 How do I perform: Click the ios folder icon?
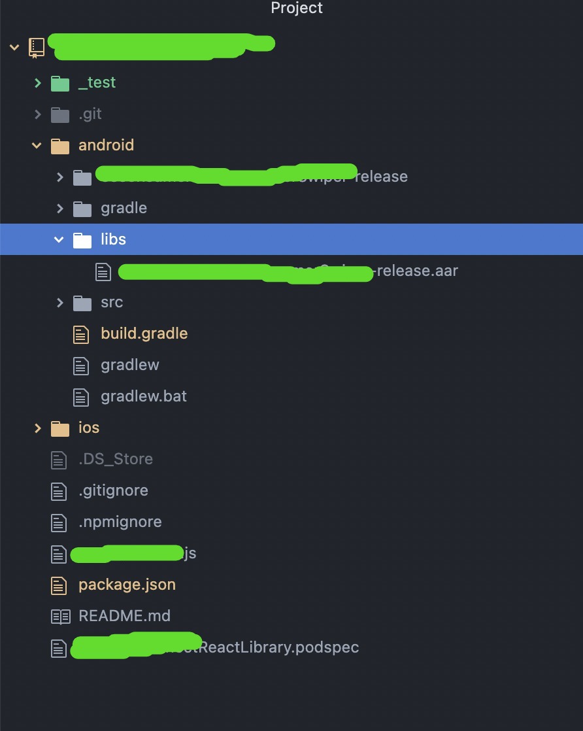[60, 428]
